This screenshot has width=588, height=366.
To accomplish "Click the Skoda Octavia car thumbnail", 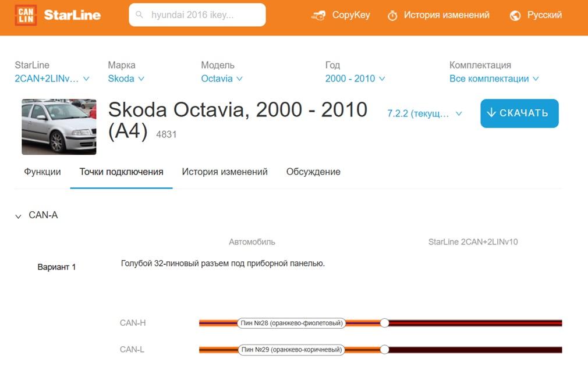I will coord(59,127).
